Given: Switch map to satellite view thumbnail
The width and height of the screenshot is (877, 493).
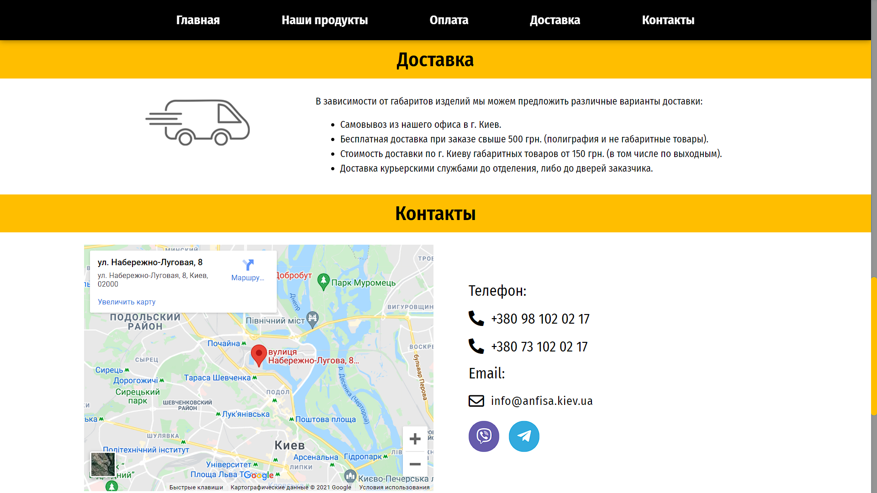Looking at the screenshot, I should [103, 464].
